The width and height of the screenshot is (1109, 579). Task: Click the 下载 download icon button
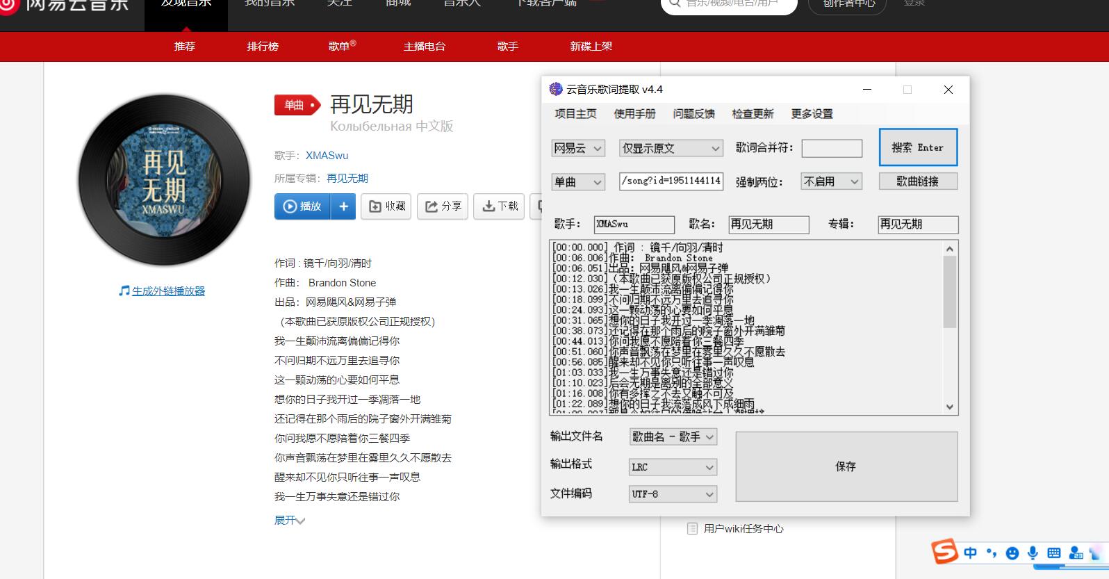[x=500, y=206]
